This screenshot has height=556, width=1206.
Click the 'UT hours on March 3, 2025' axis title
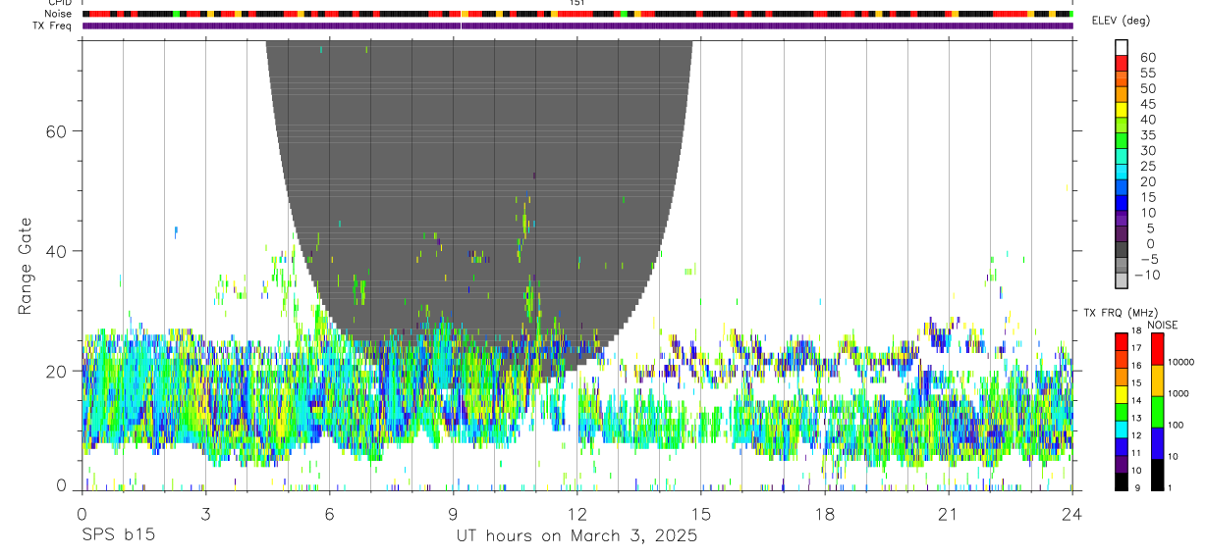(x=576, y=536)
